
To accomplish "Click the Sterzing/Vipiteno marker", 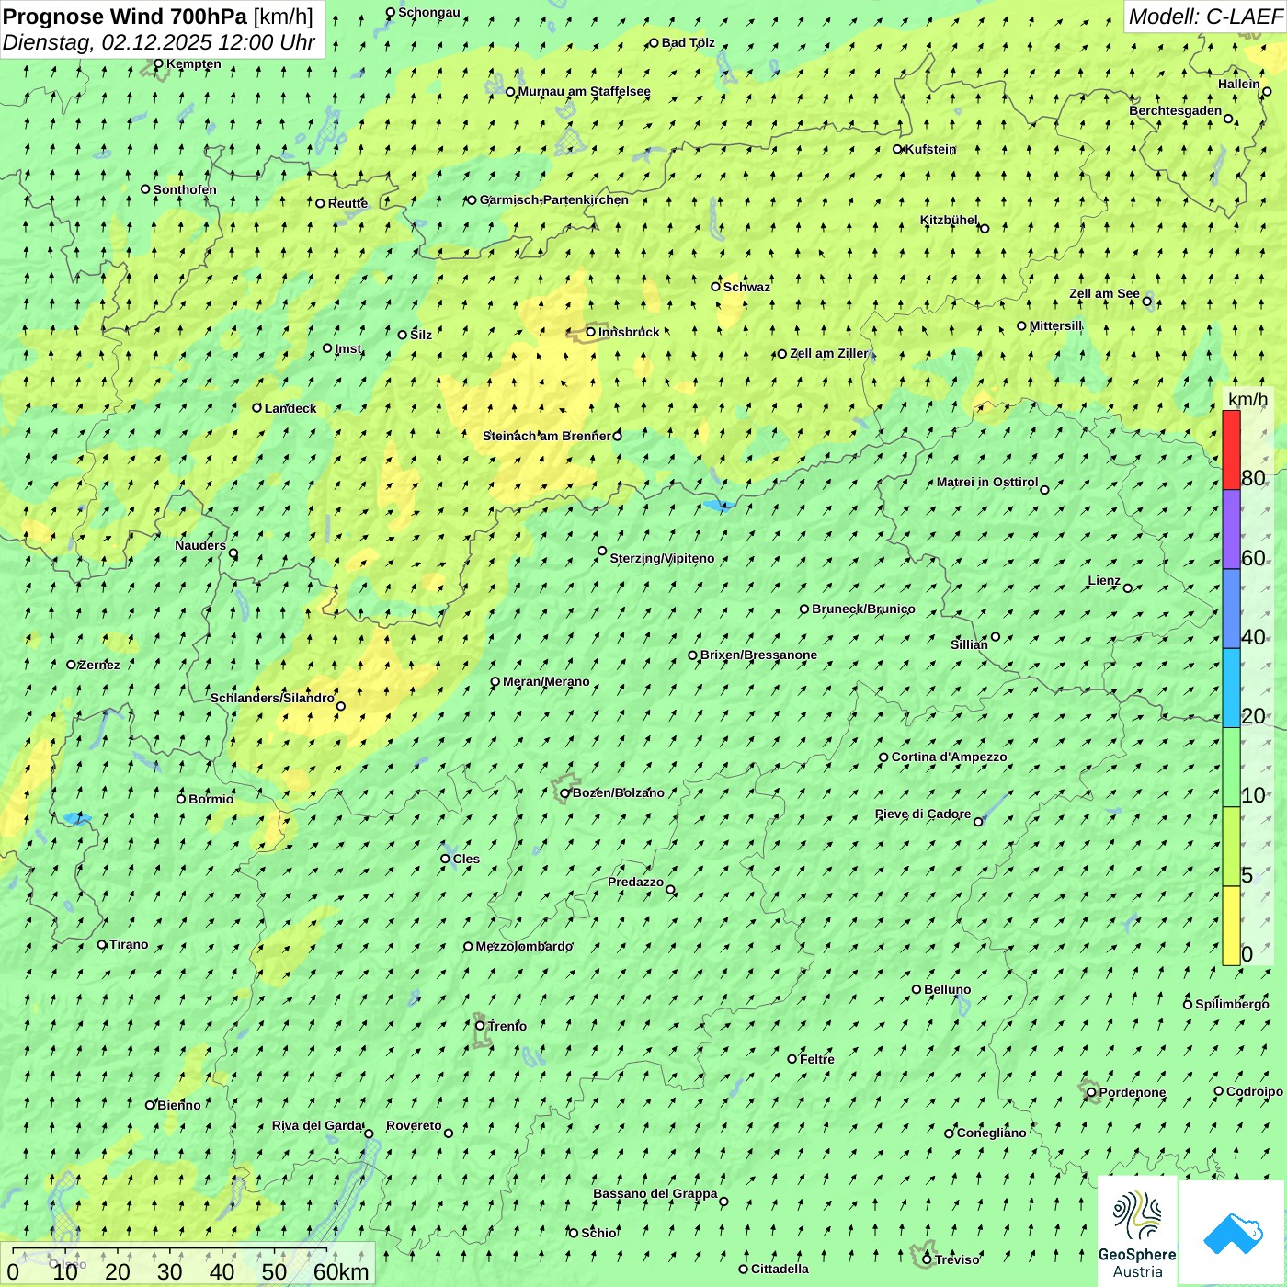I will point(602,552).
